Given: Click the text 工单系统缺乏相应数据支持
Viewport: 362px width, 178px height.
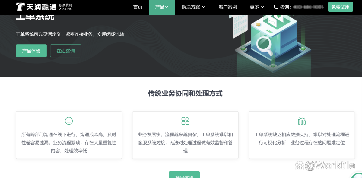Looking at the screenshot, I should coord(282,135).
